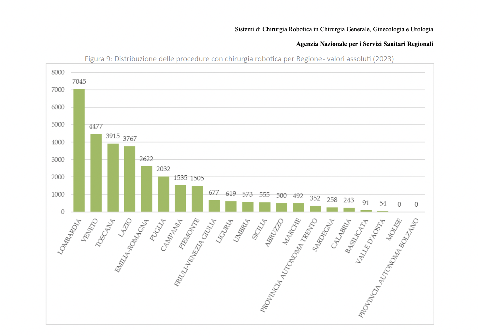The height and width of the screenshot is (336, 478).
Task: Click the 243 label above Calabria
Action: (x=349, y=200)
